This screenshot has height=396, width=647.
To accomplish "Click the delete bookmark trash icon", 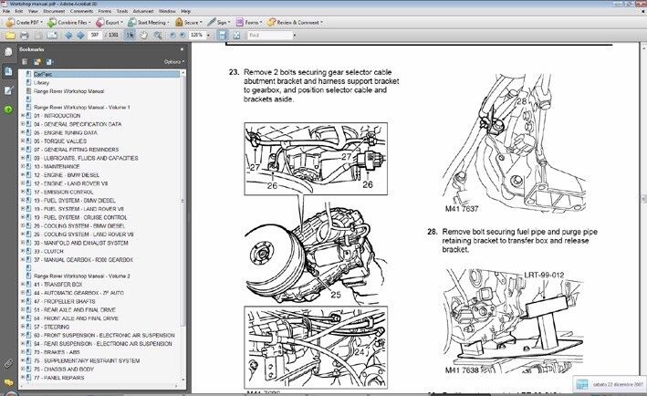I will 25,62.
